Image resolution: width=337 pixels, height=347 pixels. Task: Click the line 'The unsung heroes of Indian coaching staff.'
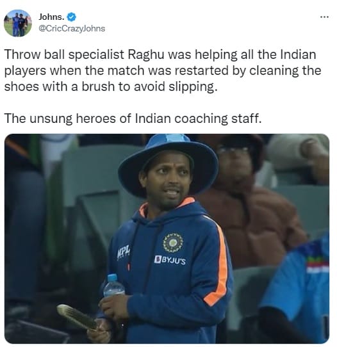tap(133, 118)
